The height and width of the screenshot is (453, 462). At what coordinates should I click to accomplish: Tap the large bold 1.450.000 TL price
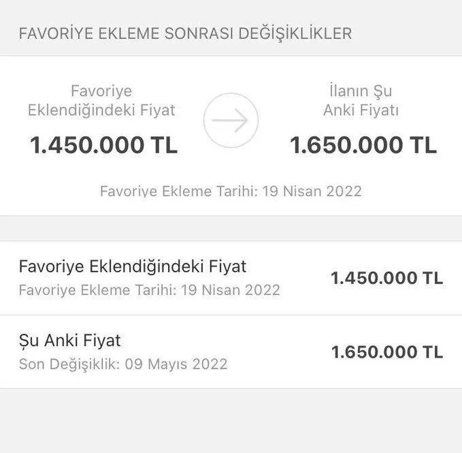pos(103,145)
